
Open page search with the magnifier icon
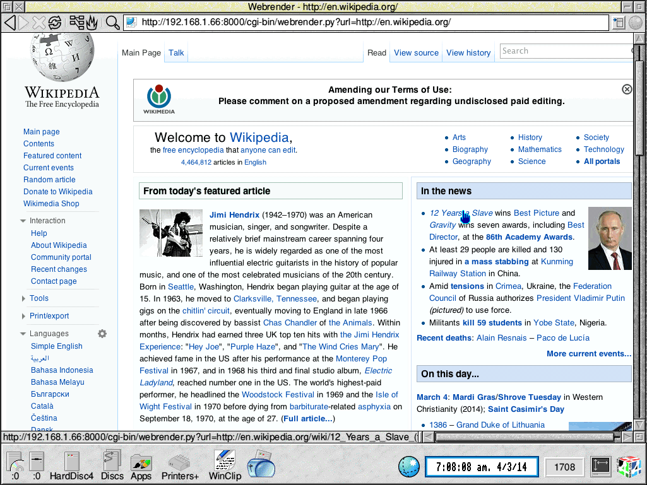coord(112,22)
